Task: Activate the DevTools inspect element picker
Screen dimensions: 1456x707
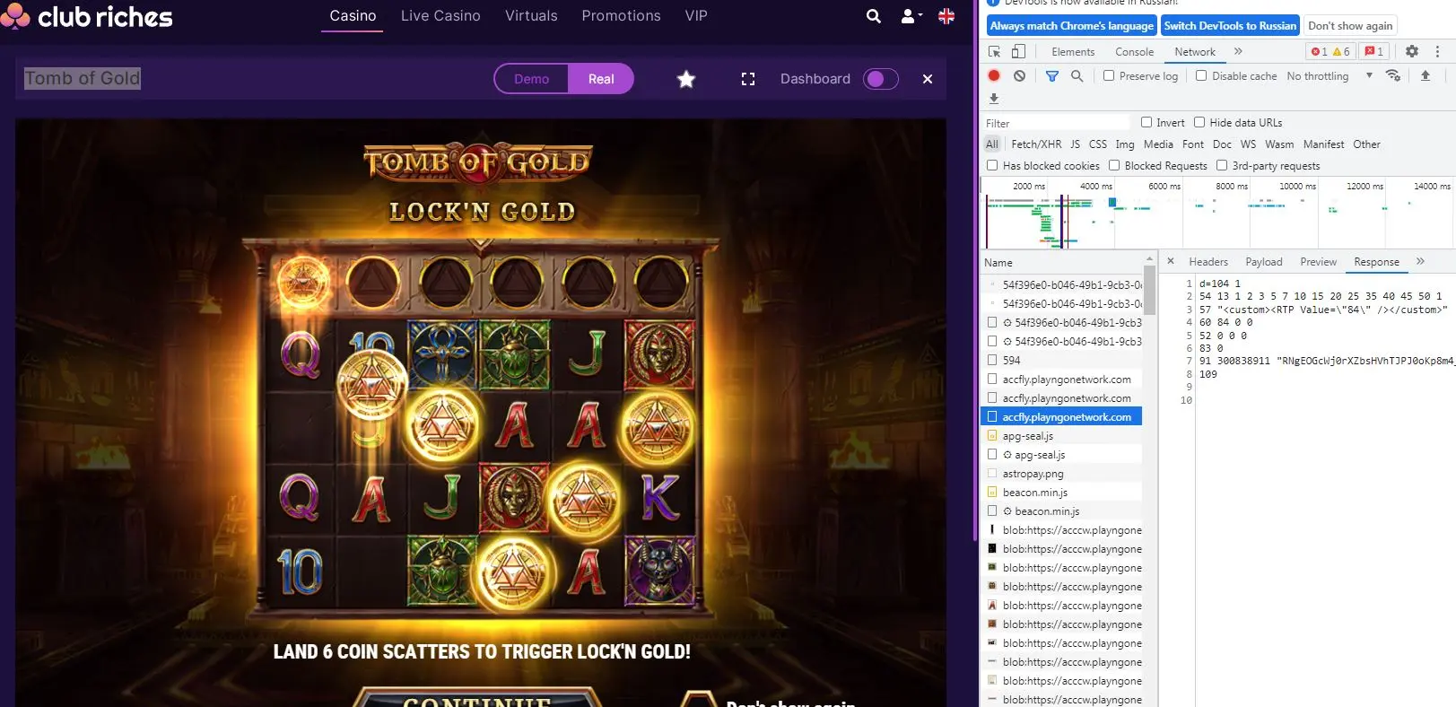Action: pyautogui.click(x=995, y=51)
